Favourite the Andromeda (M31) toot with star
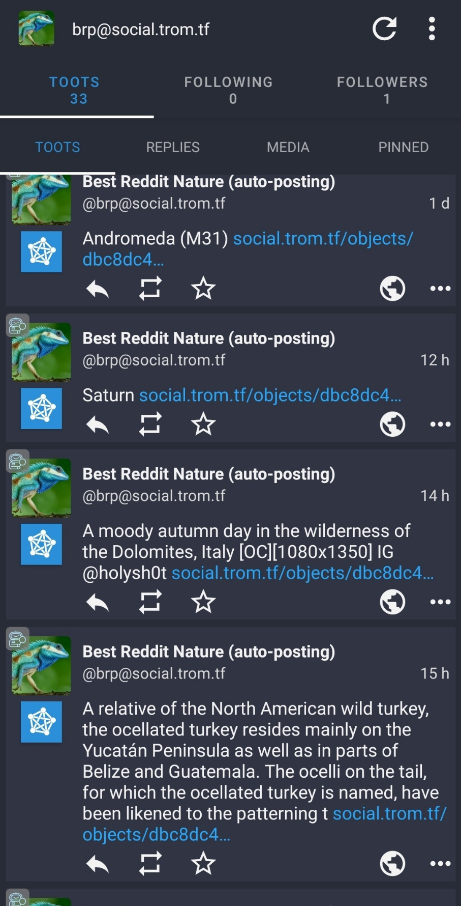461x906 pixels. (203, 289)
